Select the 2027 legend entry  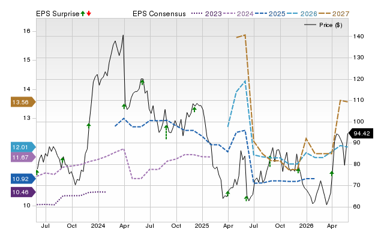pyautogui.click(x=334, y=14)
